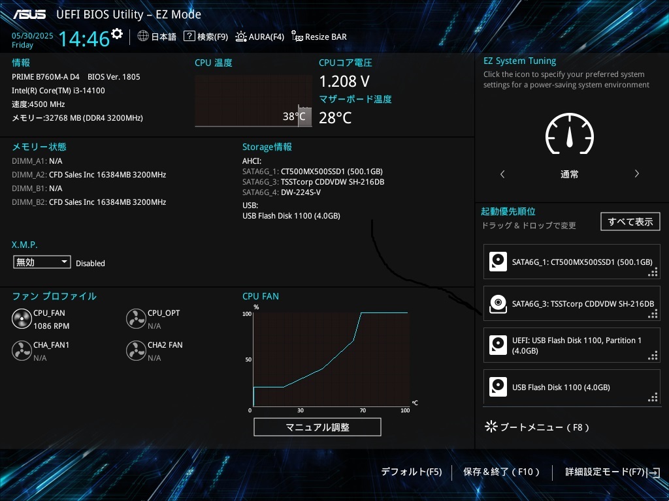The image size is (669, 501).
Task: Select the CPU_OPT fan icon
Action: pyautogui.click(x=136, y=318)
